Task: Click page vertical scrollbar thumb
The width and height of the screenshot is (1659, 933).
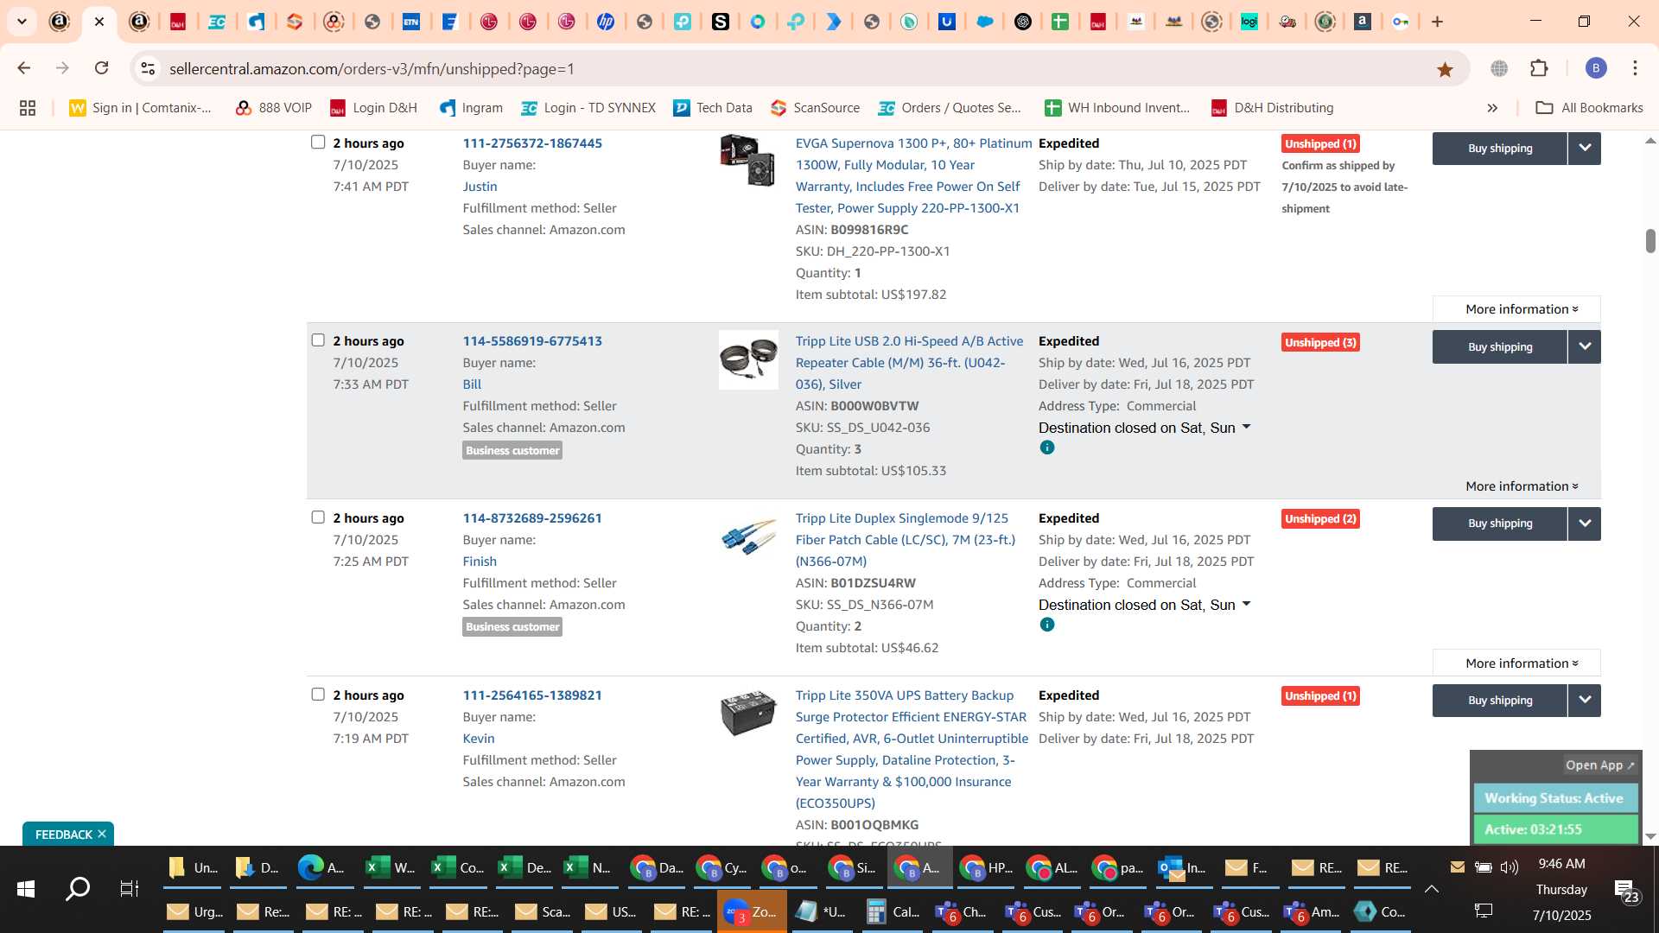Action: [1650, 241]
